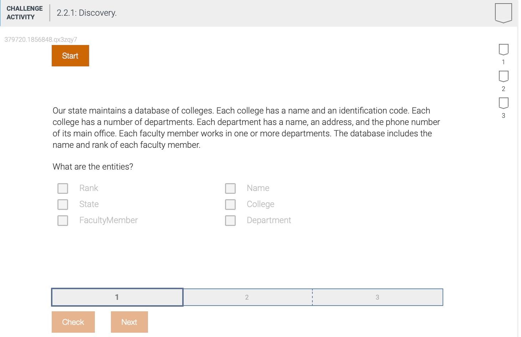Select progress step 1 segment

pyautogui.click(x=117, y=297)
